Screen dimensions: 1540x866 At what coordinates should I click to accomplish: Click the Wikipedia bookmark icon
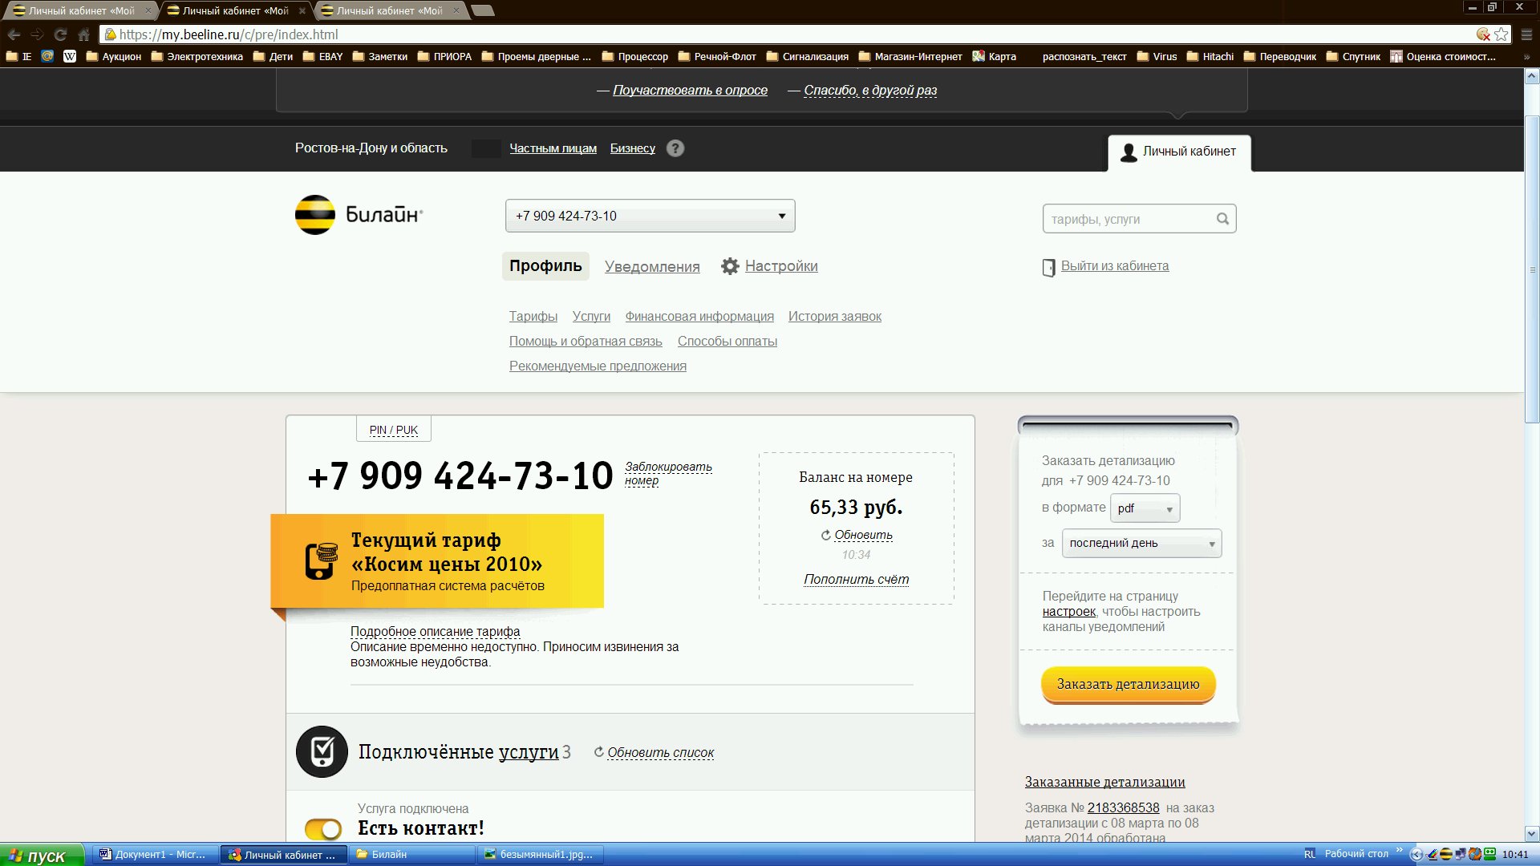click(x=70, y=56)
